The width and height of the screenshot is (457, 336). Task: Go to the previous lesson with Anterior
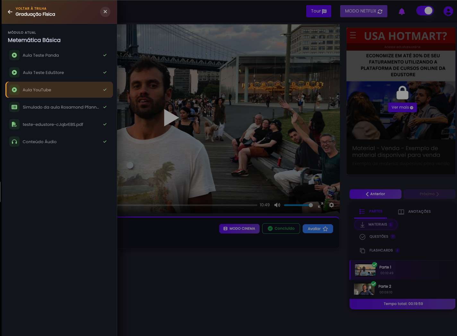tap(375, 194)
